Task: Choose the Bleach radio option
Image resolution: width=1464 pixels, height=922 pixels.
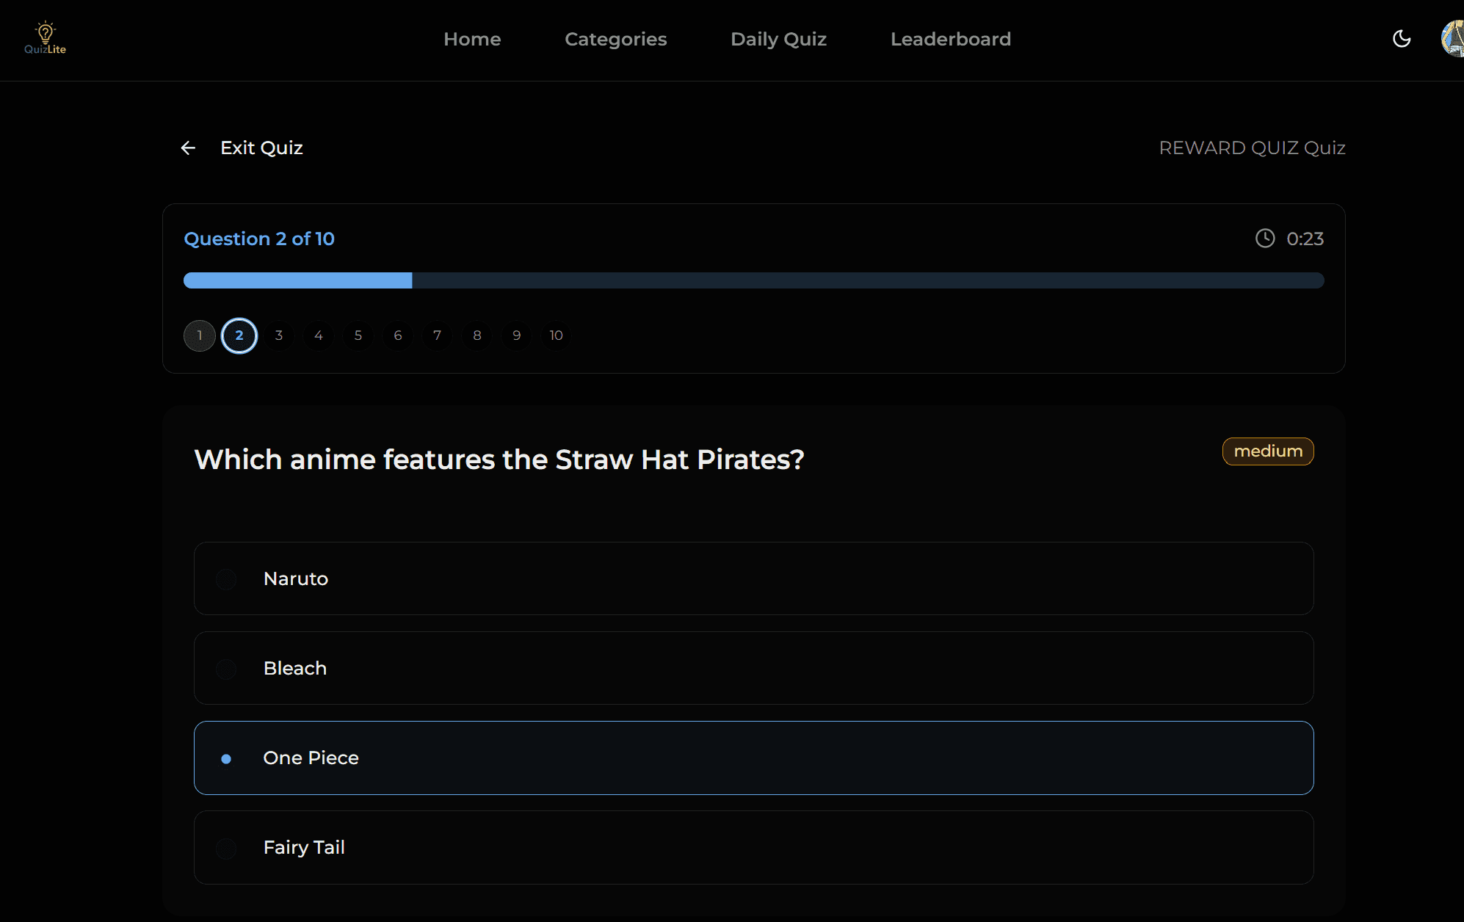Action: (226, 669)
